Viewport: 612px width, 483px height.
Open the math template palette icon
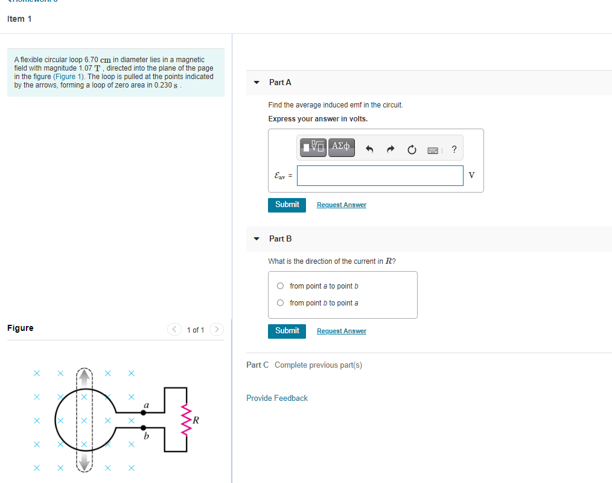coord(313,147)
